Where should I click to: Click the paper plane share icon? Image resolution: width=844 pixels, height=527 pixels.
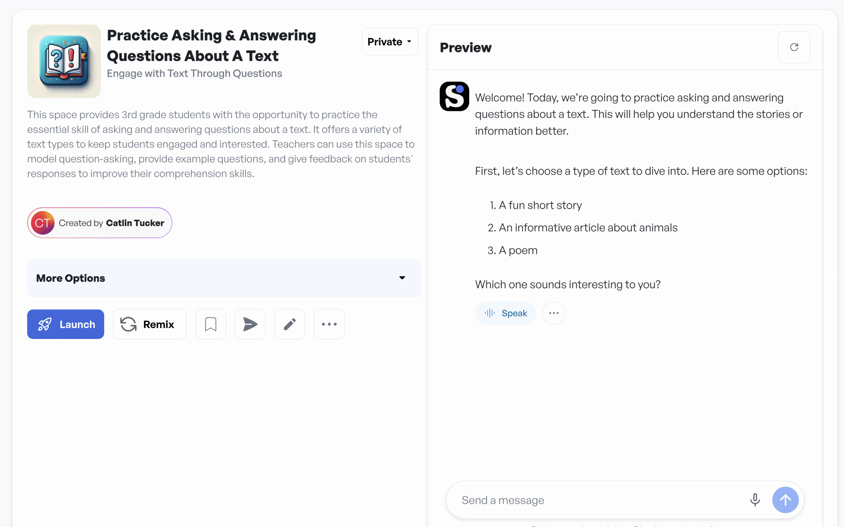click(x=250, y=324)
